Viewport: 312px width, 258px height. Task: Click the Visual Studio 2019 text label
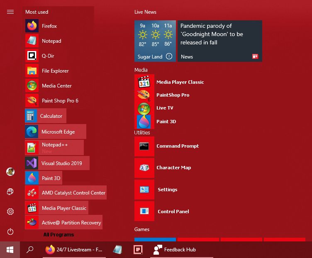pos(62,163)
